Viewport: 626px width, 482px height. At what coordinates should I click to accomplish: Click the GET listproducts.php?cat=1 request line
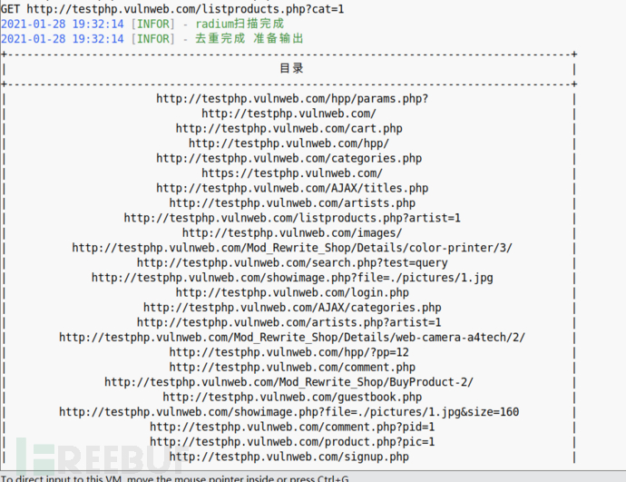click(x=172, y=9)
